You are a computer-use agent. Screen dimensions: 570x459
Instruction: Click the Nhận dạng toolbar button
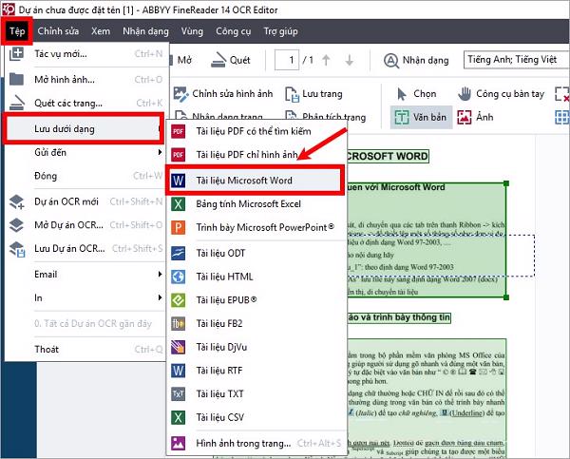pos(416,61)
